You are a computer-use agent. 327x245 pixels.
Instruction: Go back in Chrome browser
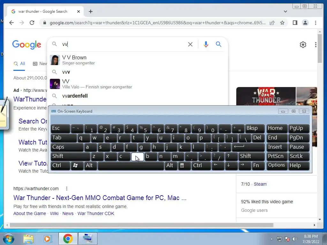coord(11,23)
